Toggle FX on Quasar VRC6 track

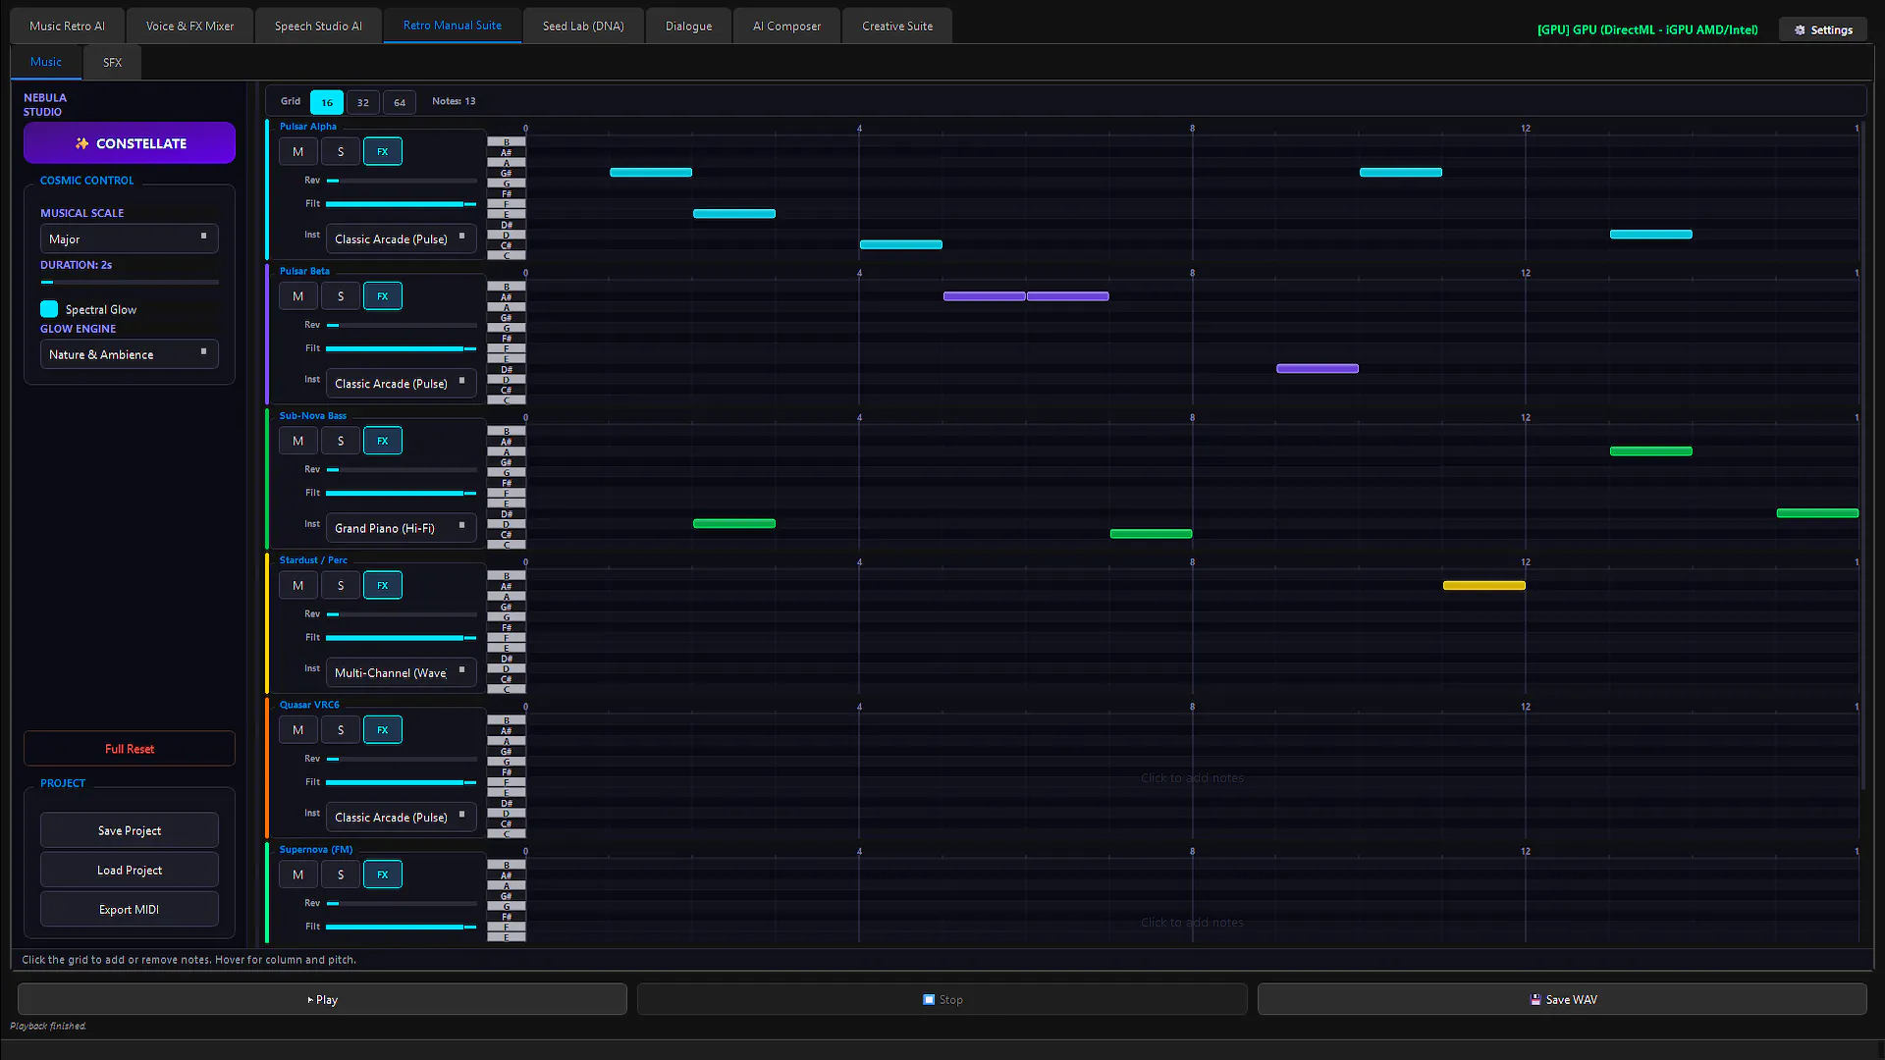[382, 730]
